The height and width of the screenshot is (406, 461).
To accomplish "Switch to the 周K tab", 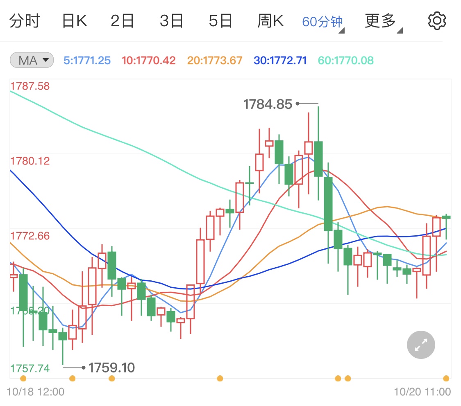I will 270,21.
